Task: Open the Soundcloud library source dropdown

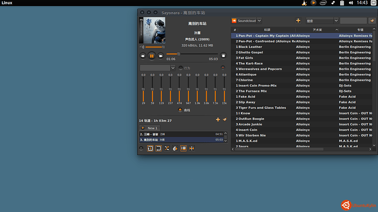Action: point(259,21)
